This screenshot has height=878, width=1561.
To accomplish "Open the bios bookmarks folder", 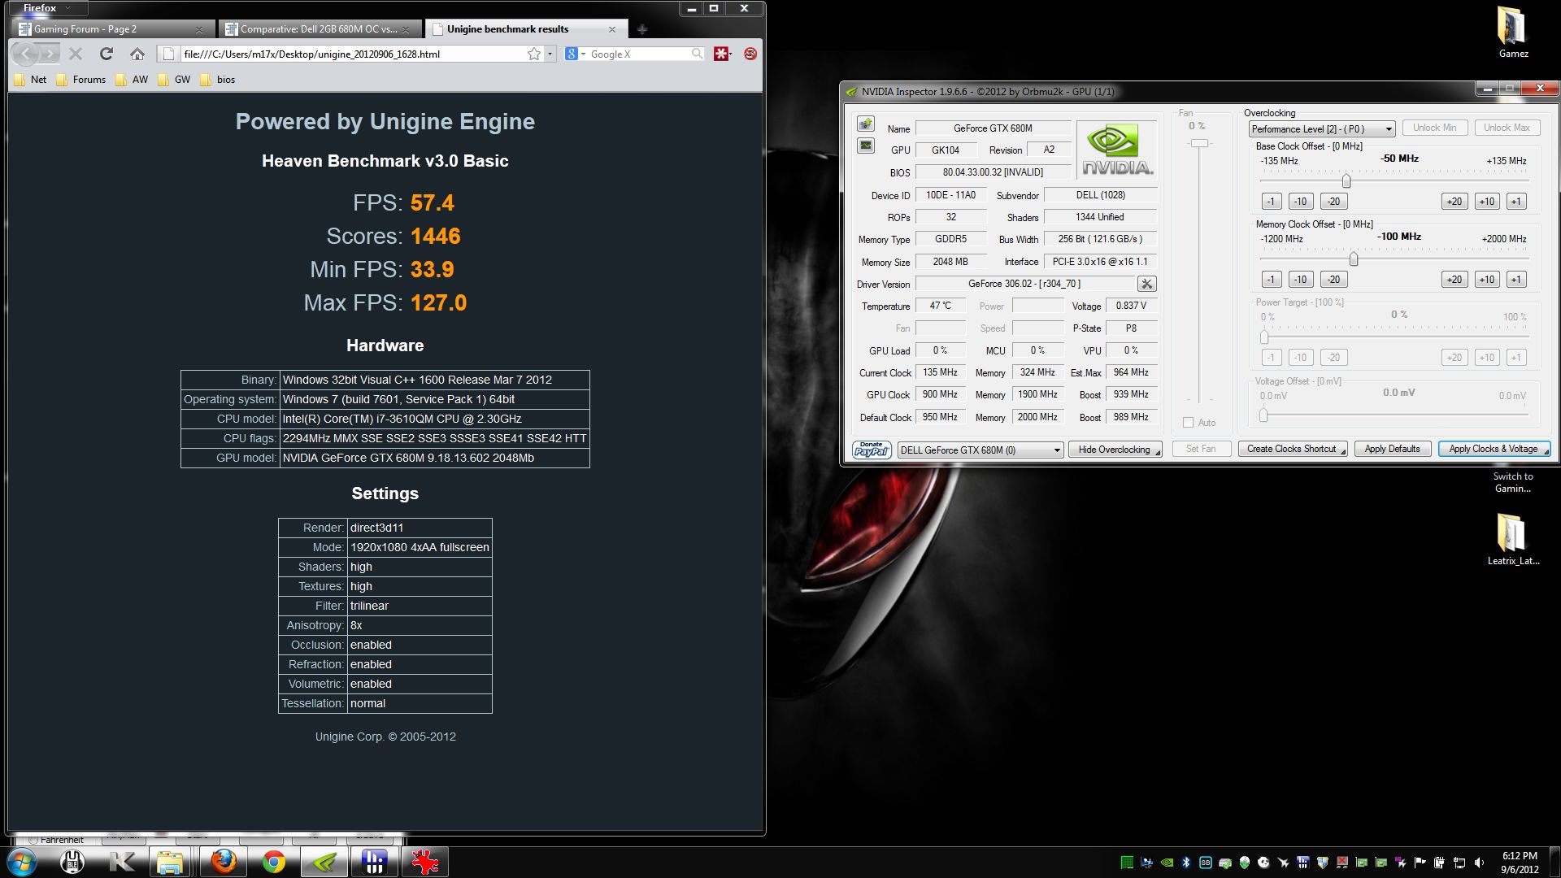I will pos(218,80).
